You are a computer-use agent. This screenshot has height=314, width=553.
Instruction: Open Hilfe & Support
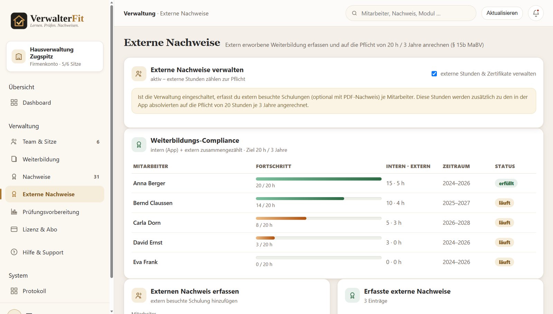coord(55,252)
